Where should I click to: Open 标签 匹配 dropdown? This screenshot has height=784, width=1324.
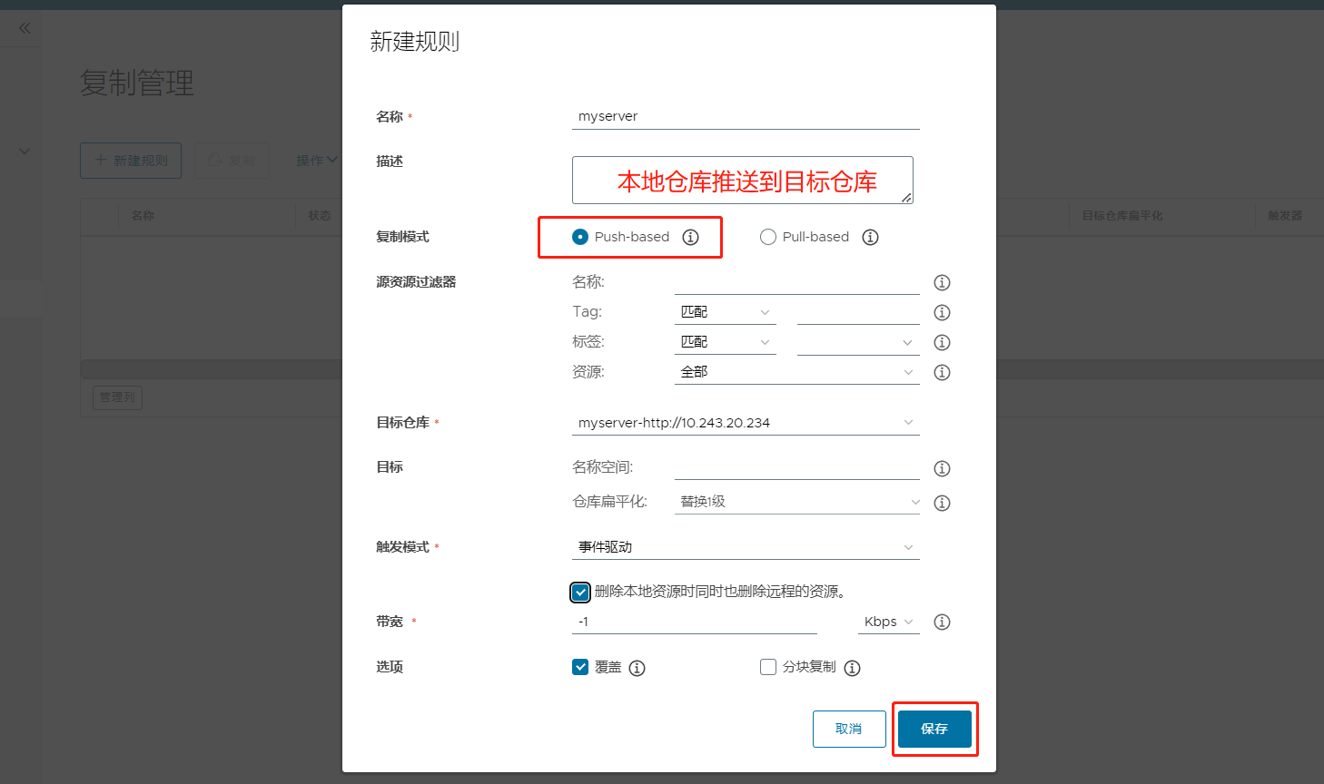[725, 342]
